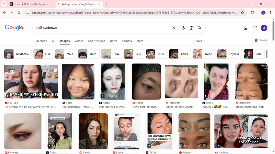Go forward with browser forward arrow
Image resolution: width=275 pixels, height=154 pixels.
tap(11, 13)
